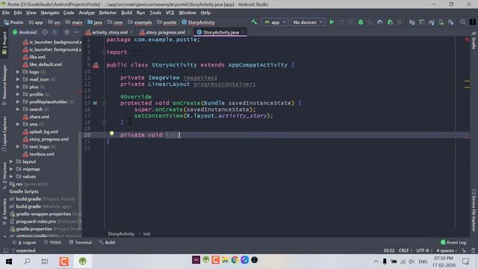Open the Build menu

tap(126, 13)
